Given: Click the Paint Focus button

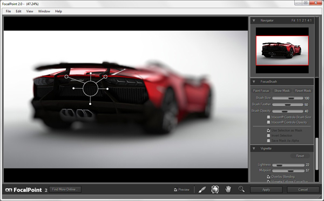Looking at the screenshot, I should click(x=261, y=91).
